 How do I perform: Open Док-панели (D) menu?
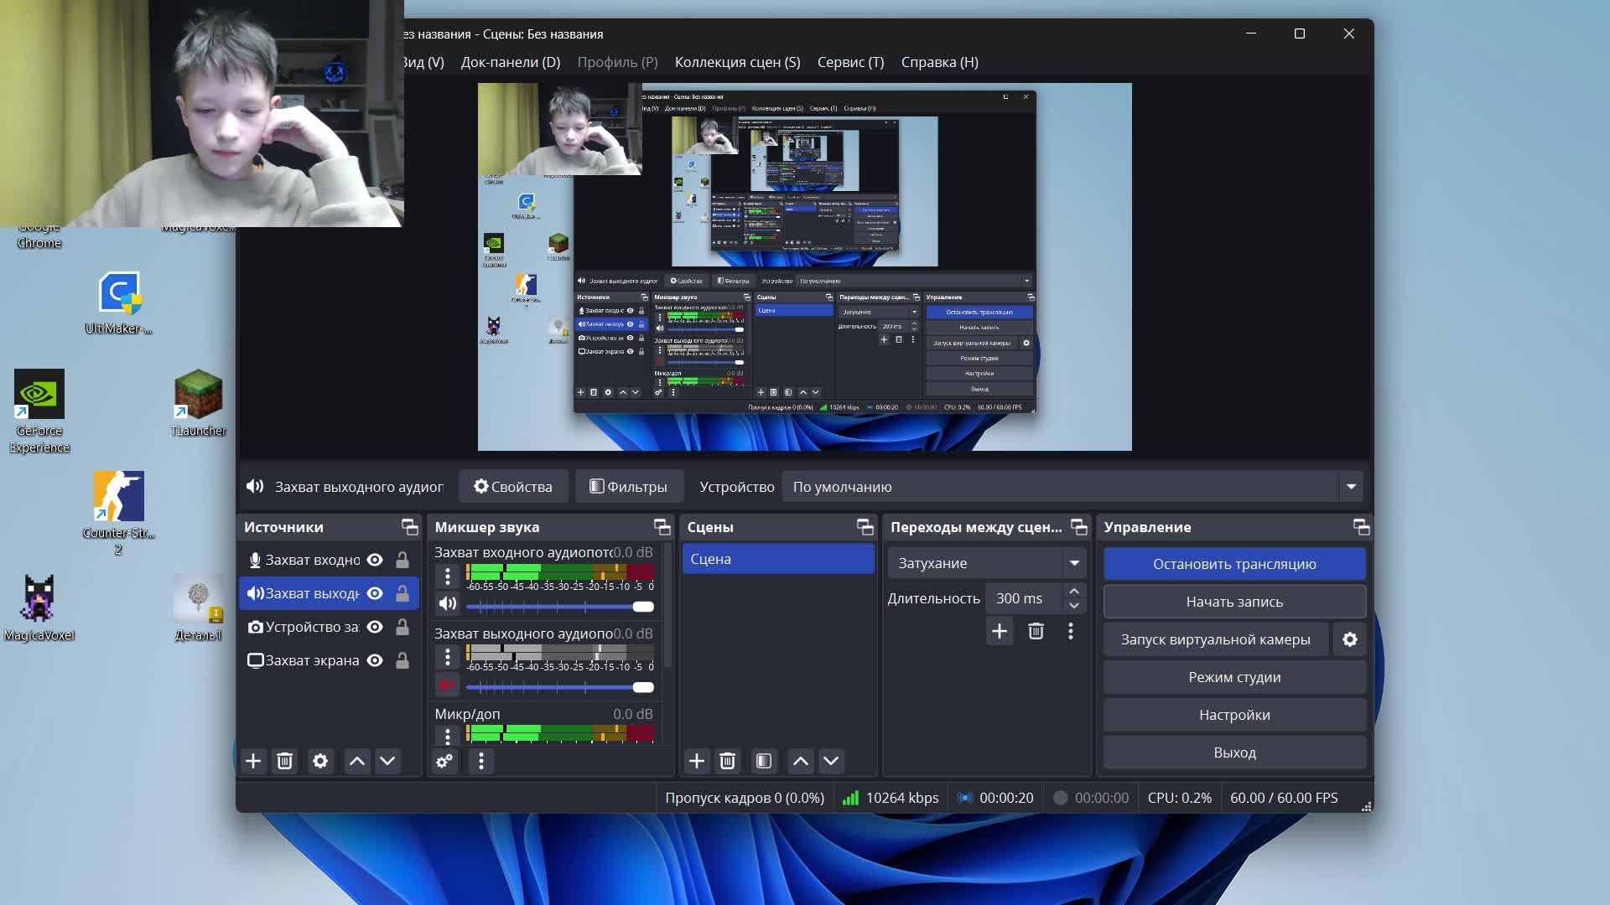pyautogui.click(x=511, y=62)
